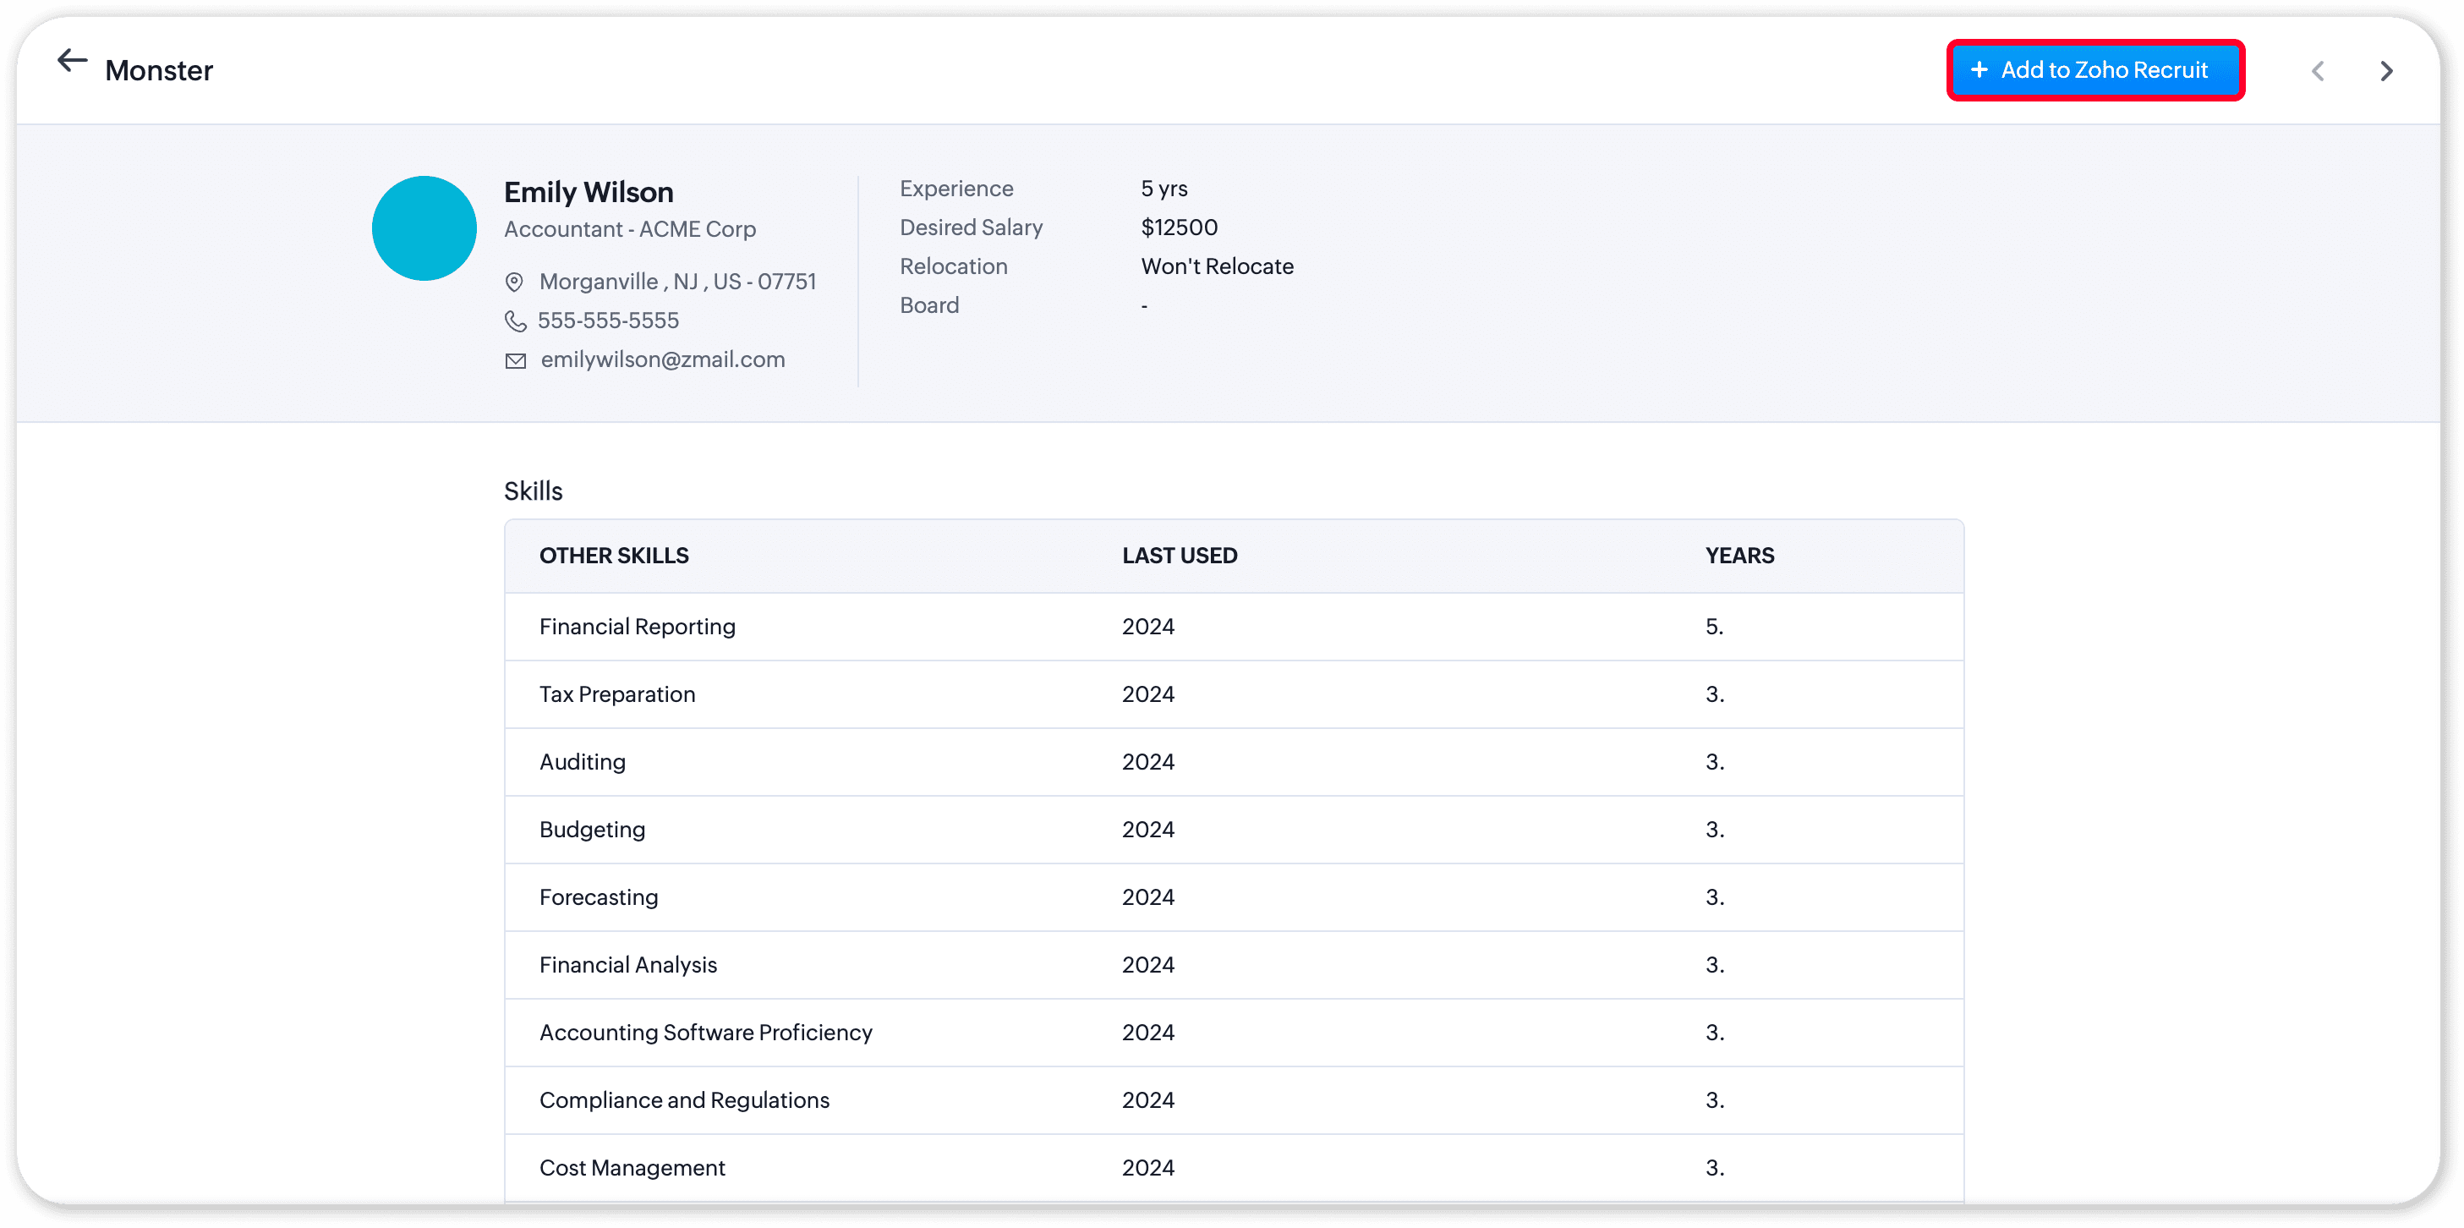Click the location pin icon
2464x1228 pixels.
513,282
